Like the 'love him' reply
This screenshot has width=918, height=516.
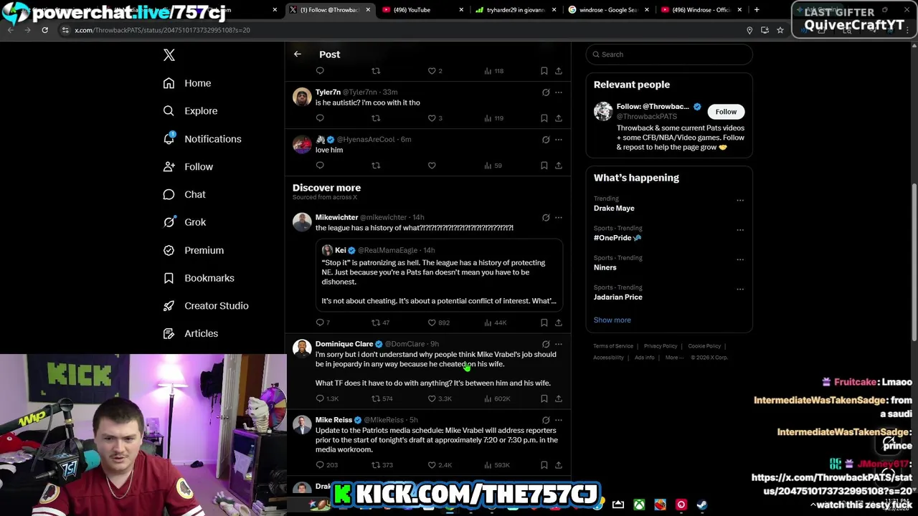[432, 166]
